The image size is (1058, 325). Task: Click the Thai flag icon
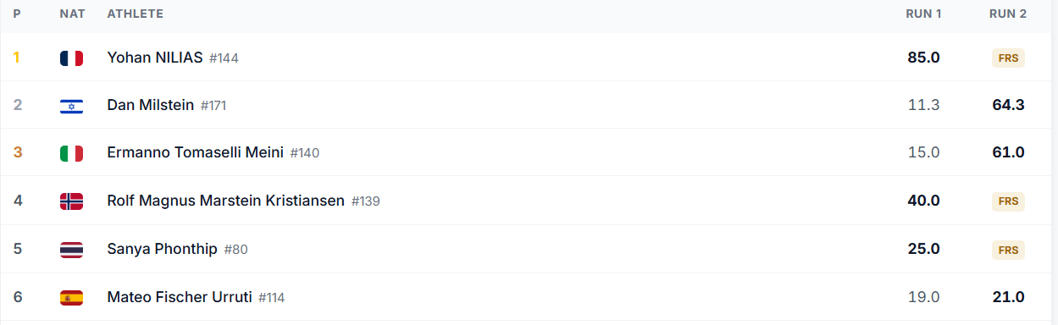tap(71, 250)
